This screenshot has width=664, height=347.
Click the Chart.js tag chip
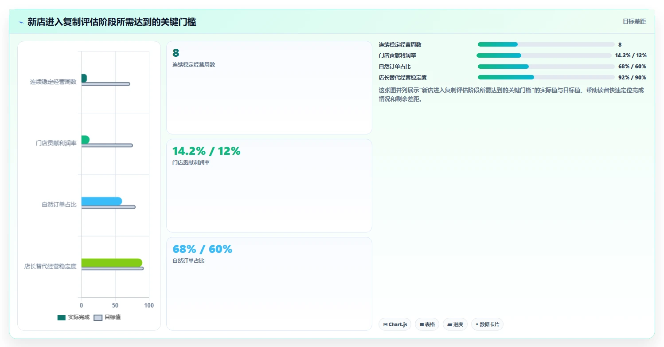click(395, 324)
